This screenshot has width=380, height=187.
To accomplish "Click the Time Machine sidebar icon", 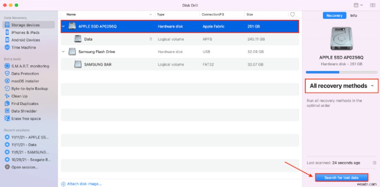I will (7, 47).
